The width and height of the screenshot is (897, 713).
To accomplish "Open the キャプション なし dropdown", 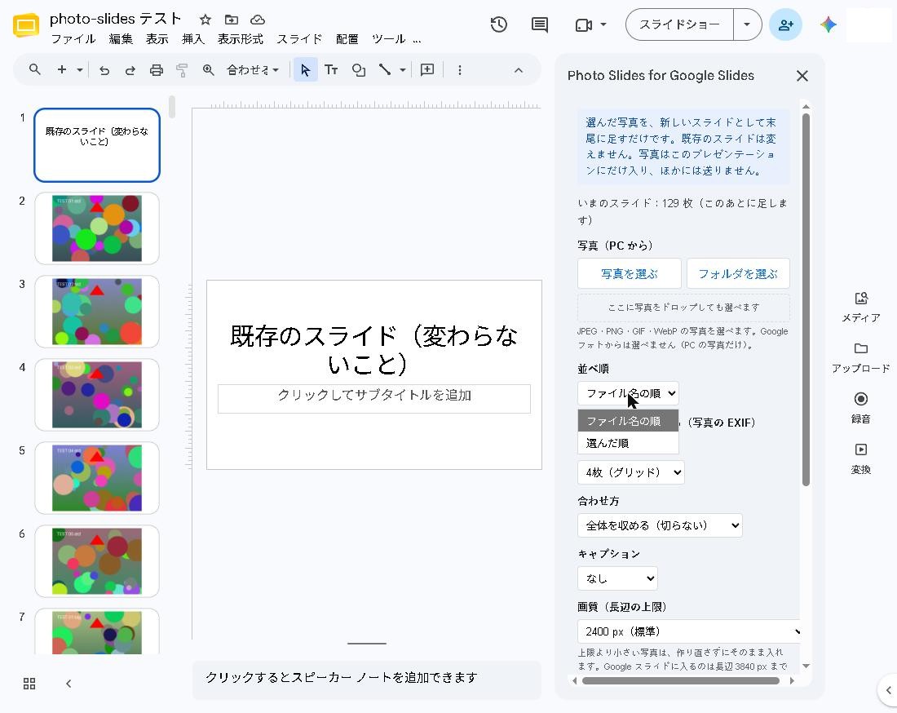I will [x=617, y=578].
